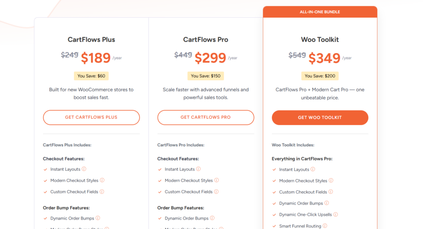Click info icon for Modern Checkout Styles in Pro
The width and height of the screenshot is (423, 229).
click(216, 180)
